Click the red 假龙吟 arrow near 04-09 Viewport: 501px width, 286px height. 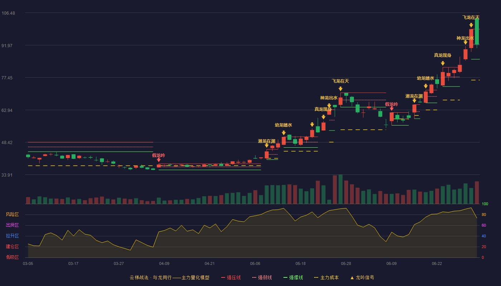point(159,160)
